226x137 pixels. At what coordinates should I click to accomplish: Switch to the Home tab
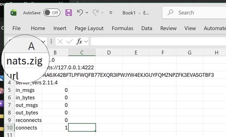[38, 28]
